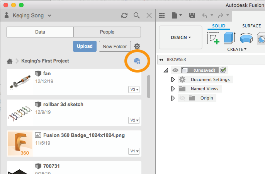
Task: Select the fan date 12/12/19
Action: click(44, 81)
